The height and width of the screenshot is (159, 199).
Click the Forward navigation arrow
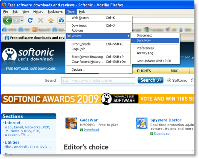click(x=16, y=20)
